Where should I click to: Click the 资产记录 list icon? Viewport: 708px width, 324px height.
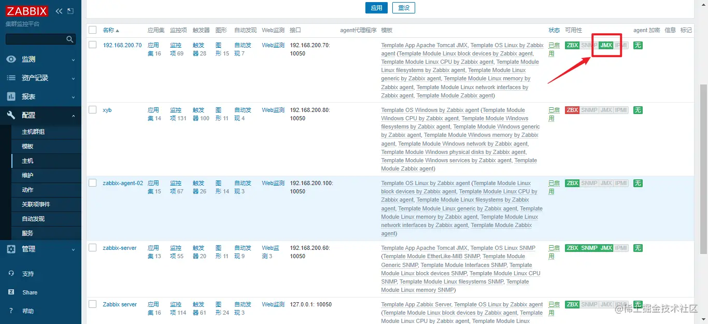click(11, 78)
